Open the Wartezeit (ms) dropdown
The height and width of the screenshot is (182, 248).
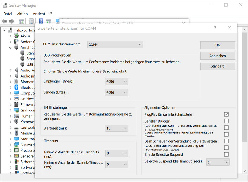[117, 128]
